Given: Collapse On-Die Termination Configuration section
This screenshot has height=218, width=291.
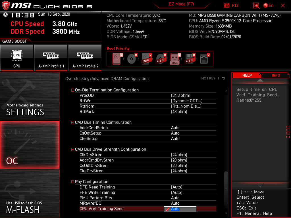Looking at the screenshot, I should pyautogui.click(x=72, y=90).
